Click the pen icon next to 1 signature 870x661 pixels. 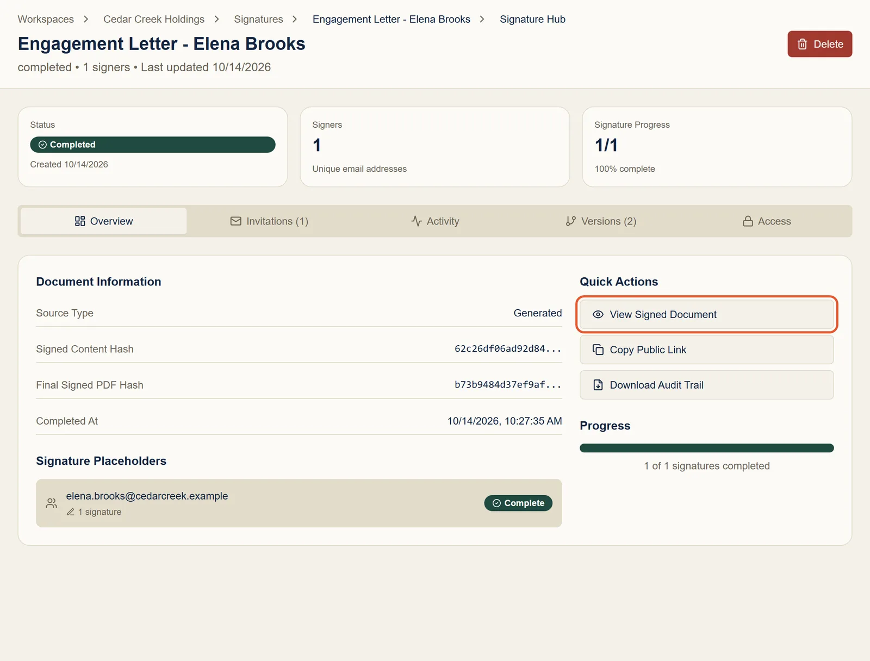[71, 512]
